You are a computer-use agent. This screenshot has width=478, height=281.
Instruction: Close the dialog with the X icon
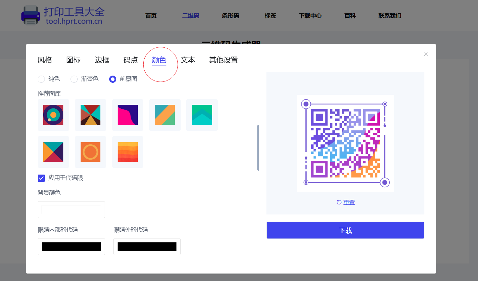tap(426, 54)
